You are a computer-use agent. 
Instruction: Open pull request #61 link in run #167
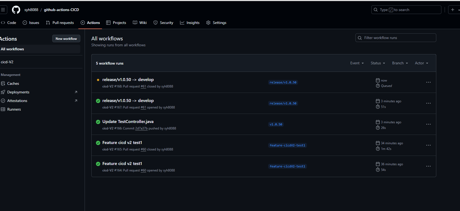(143, 107)
